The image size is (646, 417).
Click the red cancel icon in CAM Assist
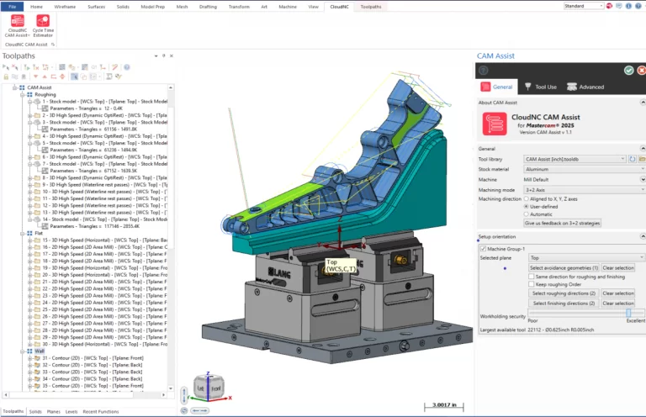(640, 70)
